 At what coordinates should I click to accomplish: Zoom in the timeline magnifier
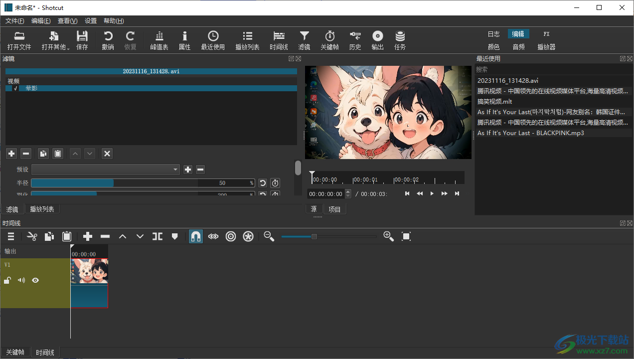click(x=389, y=236)
